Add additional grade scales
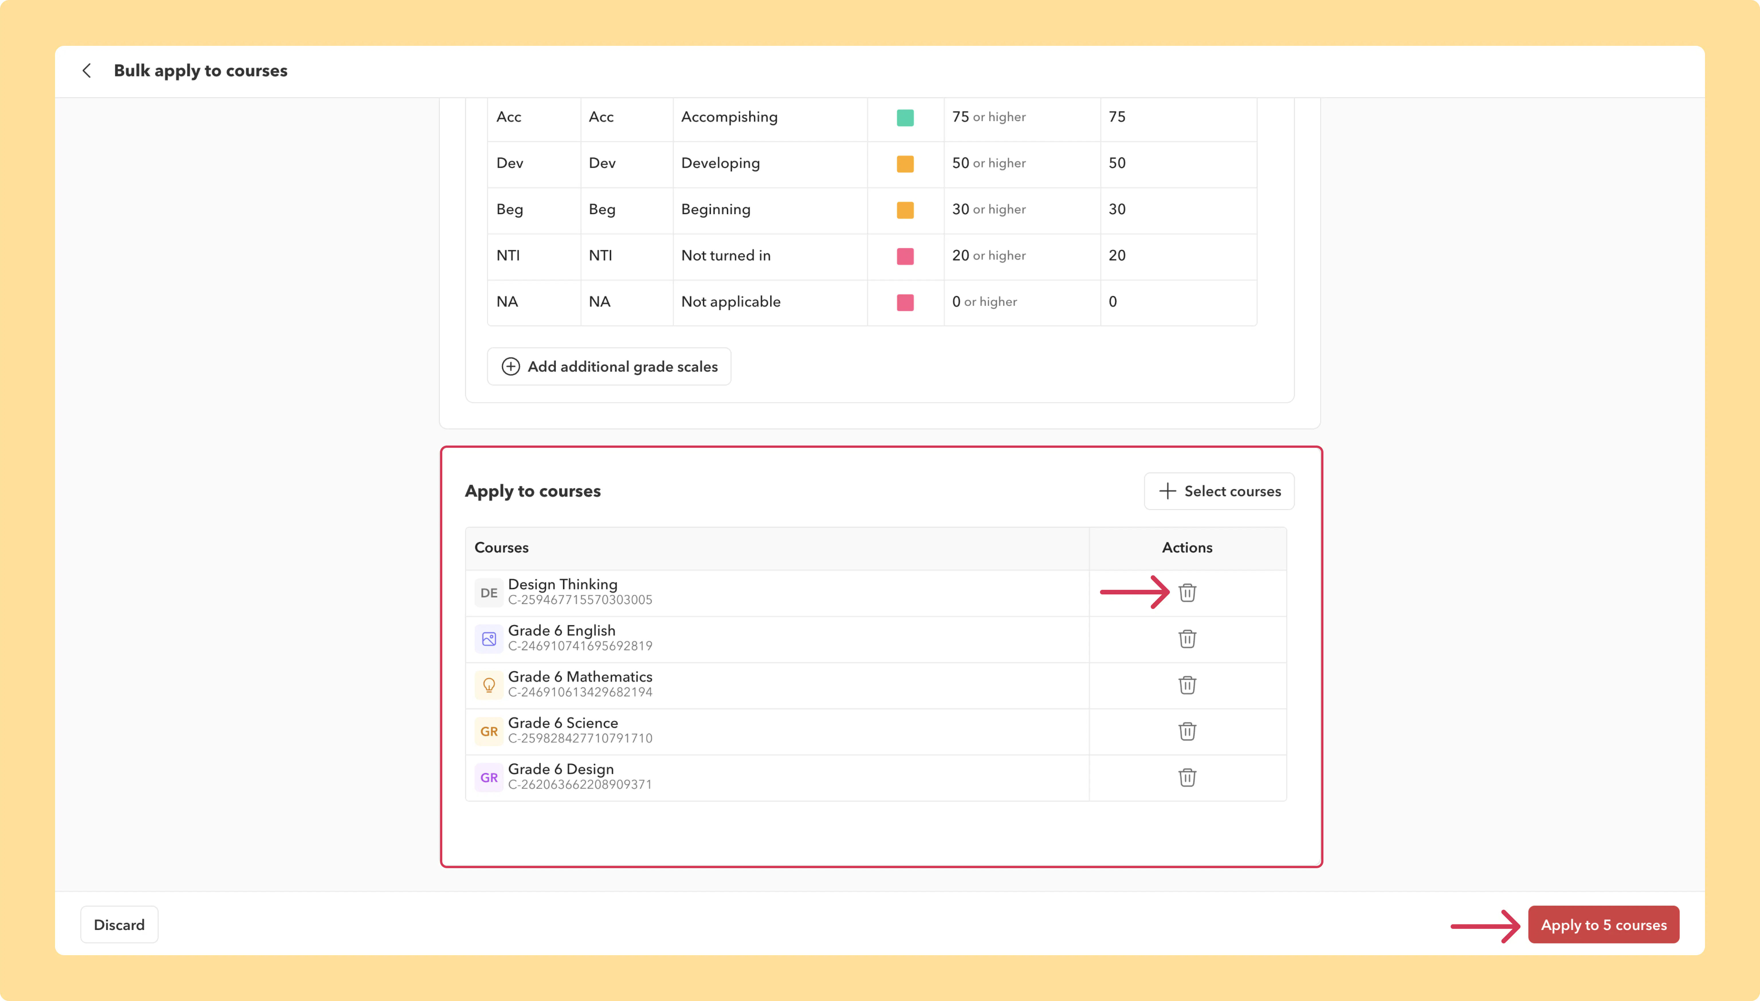 pos(609,366)
